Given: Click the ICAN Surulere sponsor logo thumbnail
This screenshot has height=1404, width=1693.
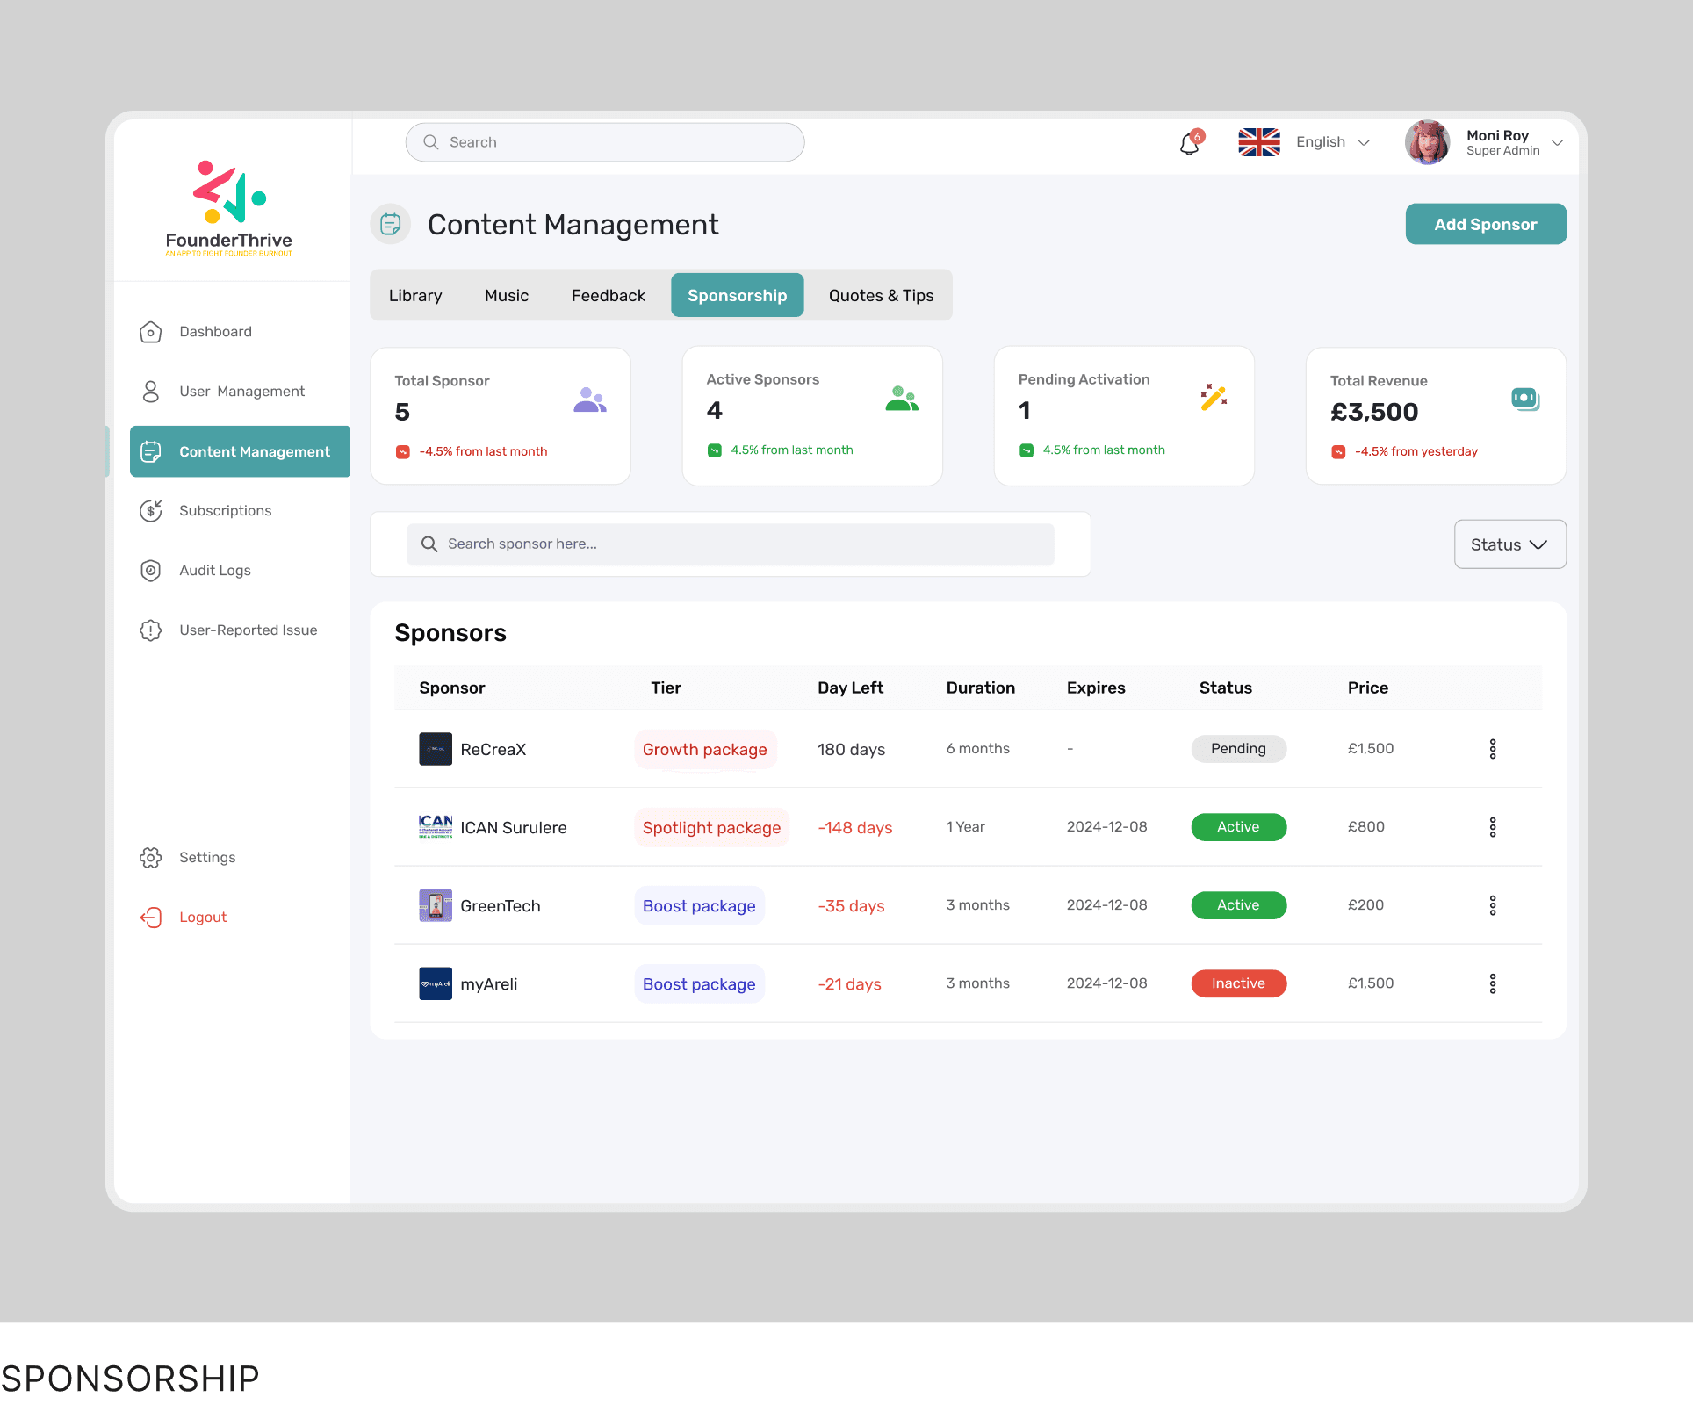Looking at the screenshot, I should 436,827.
